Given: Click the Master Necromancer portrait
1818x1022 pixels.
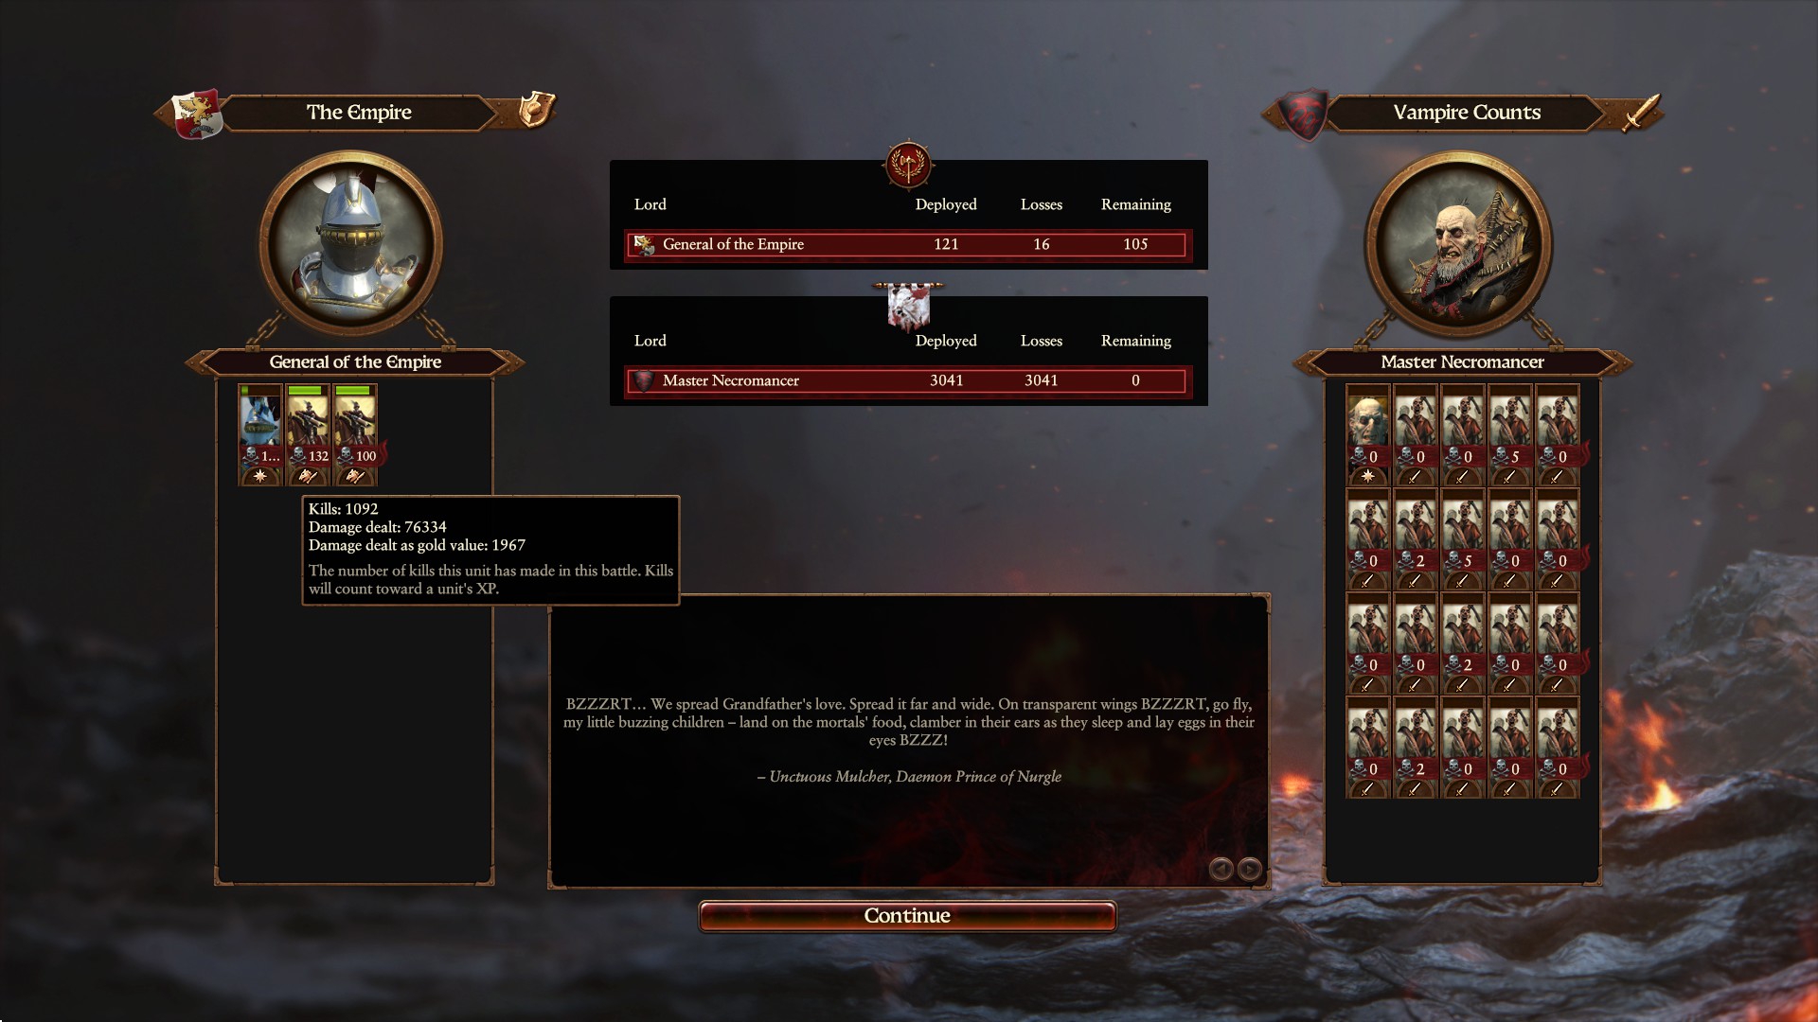Looking at the screenshot, I should (1458, 243).
